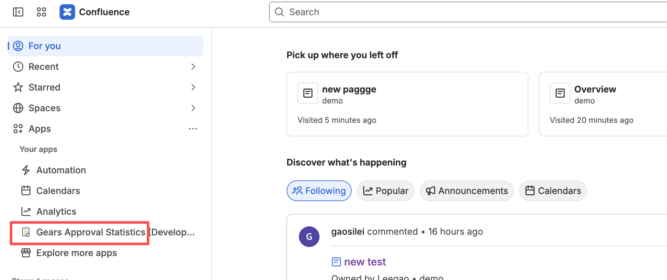The width and height of the screenshot is (667, 280).
Task: Click the Analytics chart icon in sidebar
Action: [26, 211]
